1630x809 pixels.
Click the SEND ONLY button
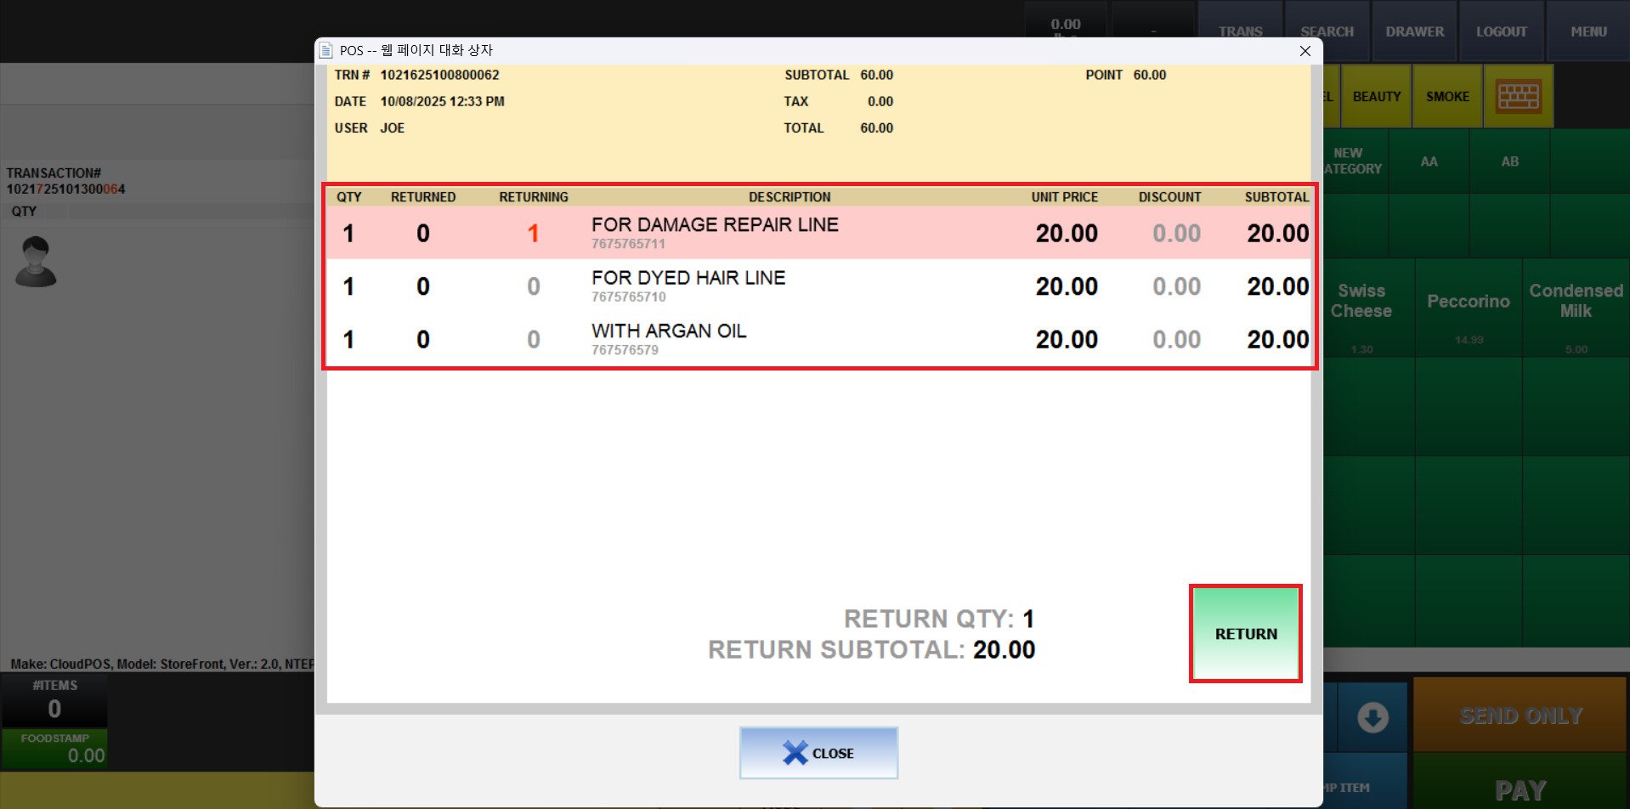click(x=1520, y=716)
